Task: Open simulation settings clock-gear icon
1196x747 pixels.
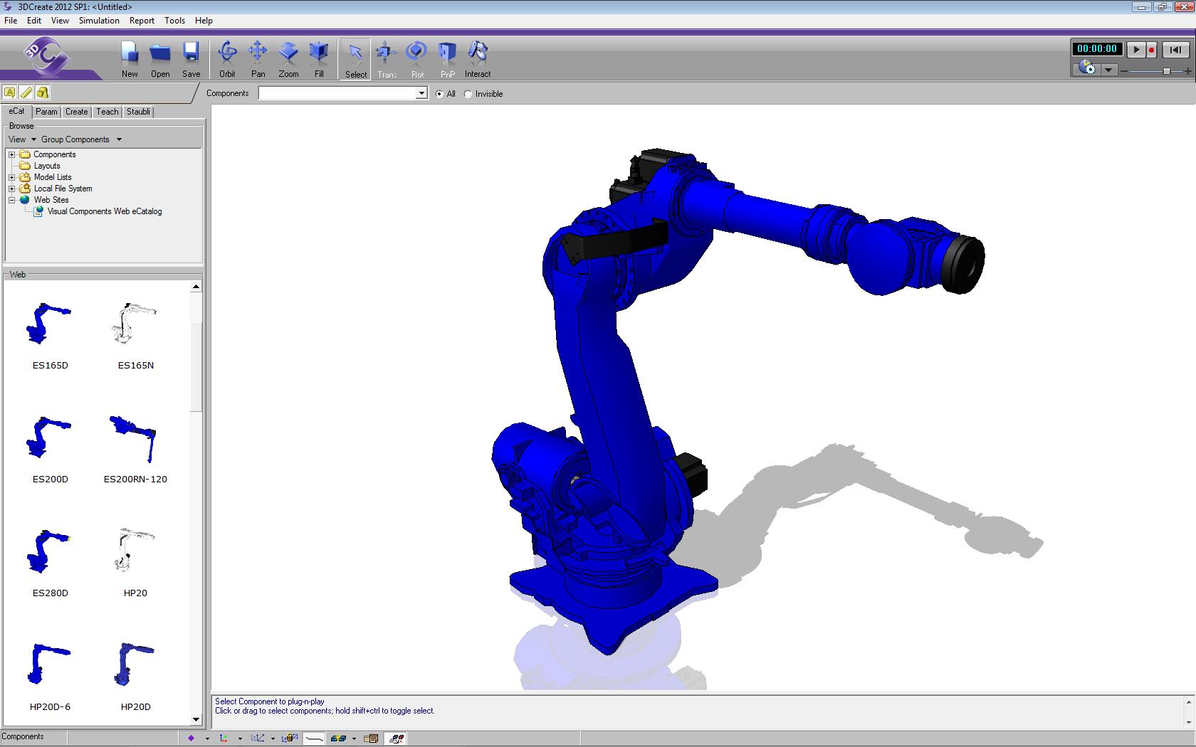Action: coord(1087,68)
